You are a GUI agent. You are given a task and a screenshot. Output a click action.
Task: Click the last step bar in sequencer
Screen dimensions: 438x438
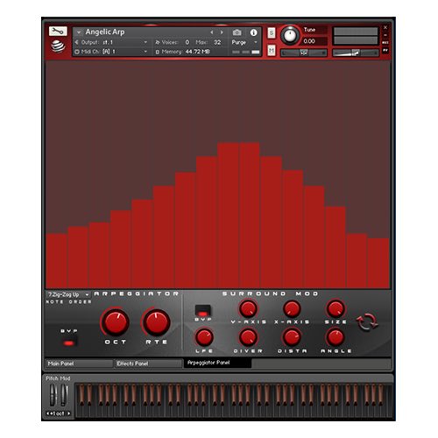pyautogui.click(x=378, y=263)
